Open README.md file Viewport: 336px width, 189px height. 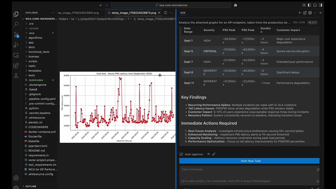pos(40,151)
